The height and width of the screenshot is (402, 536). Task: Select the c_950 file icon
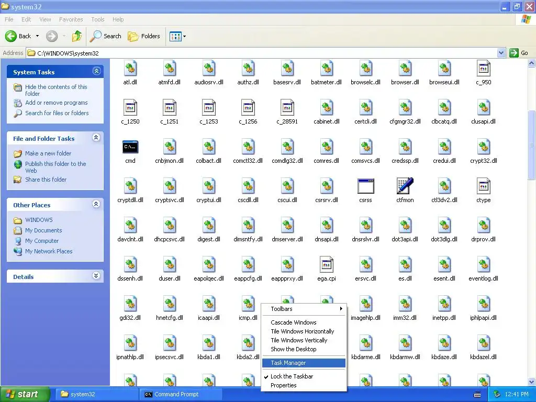click(483, 69)
